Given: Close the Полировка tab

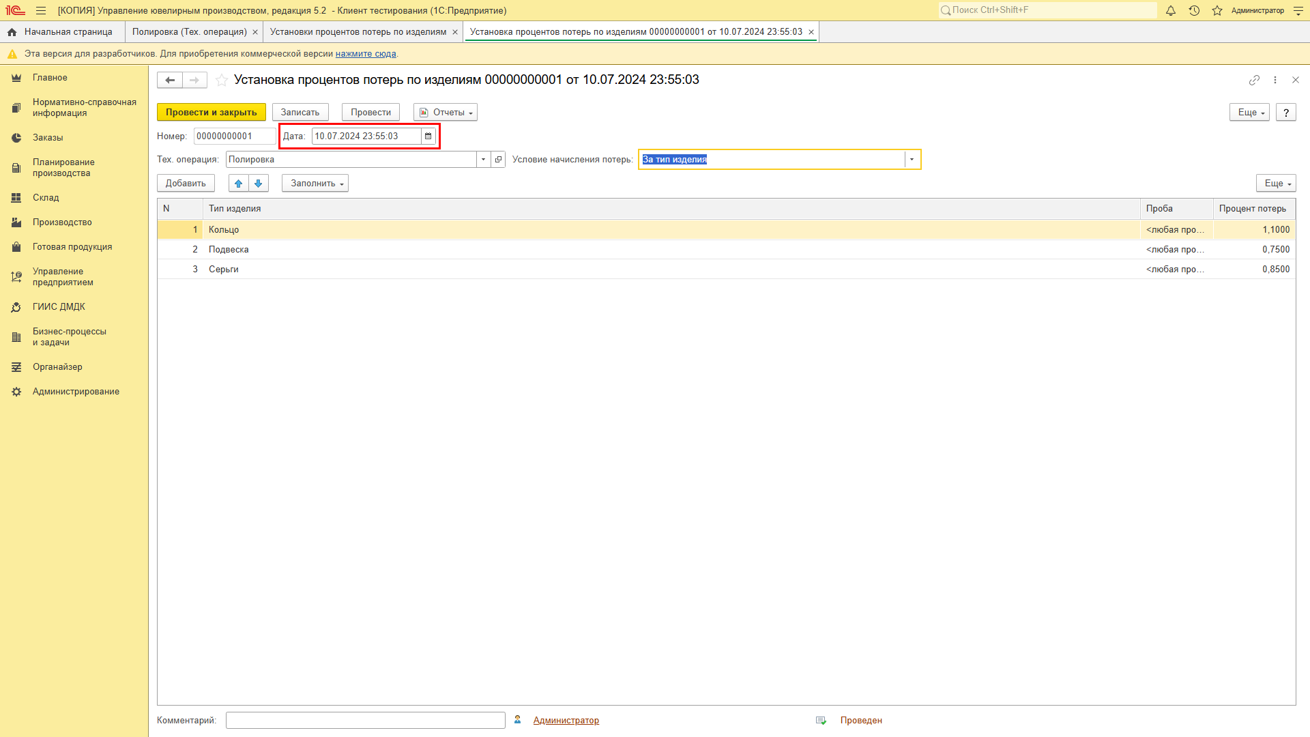Looking at the screenshot, I should click(x=255, y=32).
